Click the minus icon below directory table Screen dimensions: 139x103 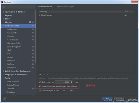44,74
